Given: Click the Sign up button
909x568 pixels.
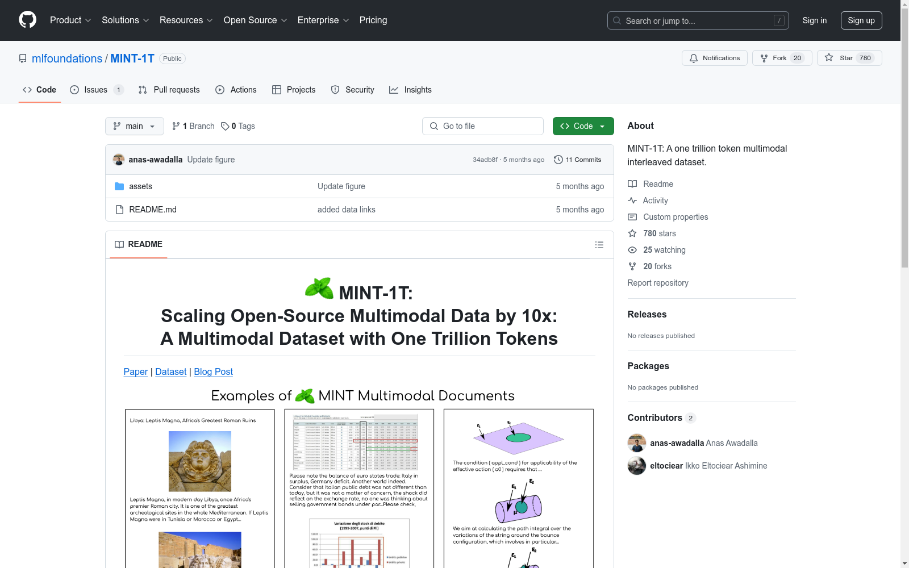Looking at the screenshot, I should (861, 20).
